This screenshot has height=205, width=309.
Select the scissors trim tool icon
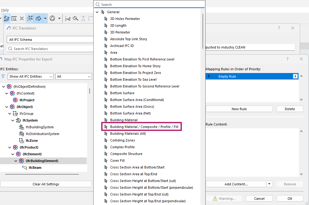[68, 18]
